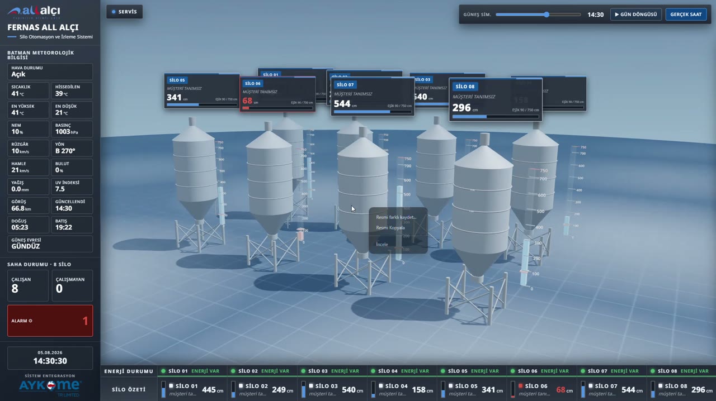This screenshot has height=401, width=716.
Task: Click the red SİLO 06 mini level gauge
Action: pyautogui.click(x=513, y=389)
